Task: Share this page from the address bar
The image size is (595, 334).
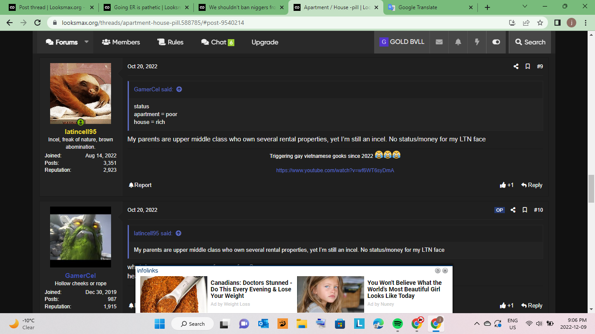Action: pyautogui.click(x=526, y=23)
